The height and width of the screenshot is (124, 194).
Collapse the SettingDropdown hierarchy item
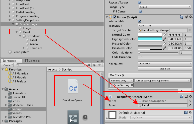tap(10, 20)
